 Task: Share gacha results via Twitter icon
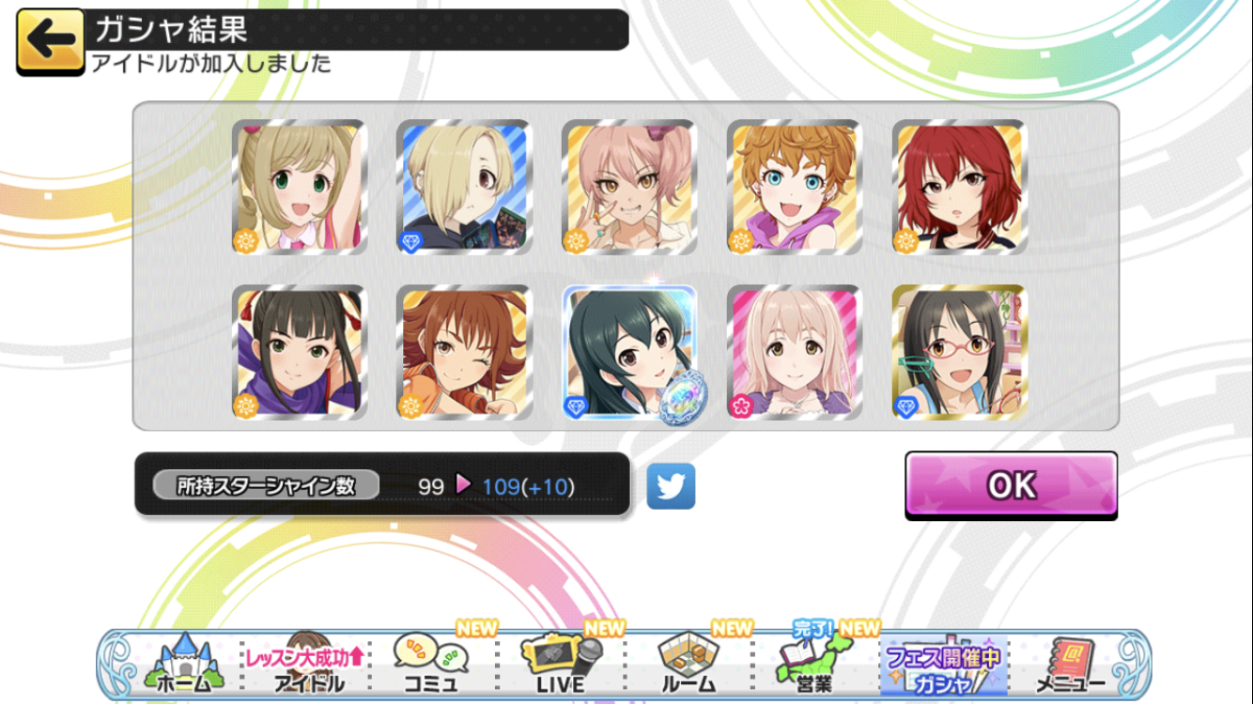click(671, 486)
